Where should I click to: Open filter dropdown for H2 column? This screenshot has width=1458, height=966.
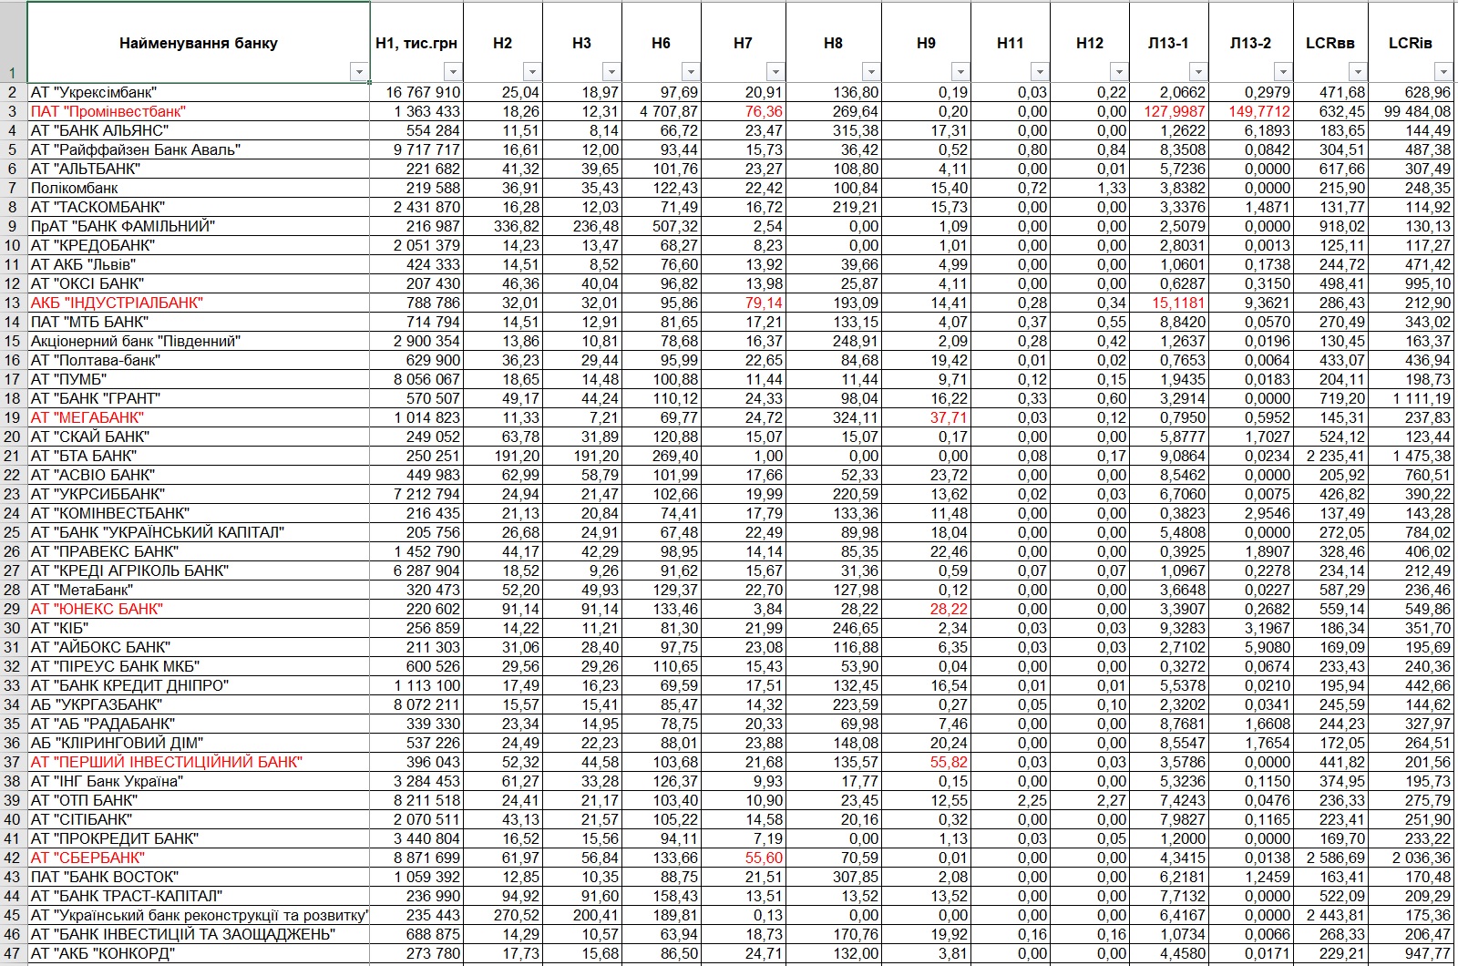click(532, 72)
